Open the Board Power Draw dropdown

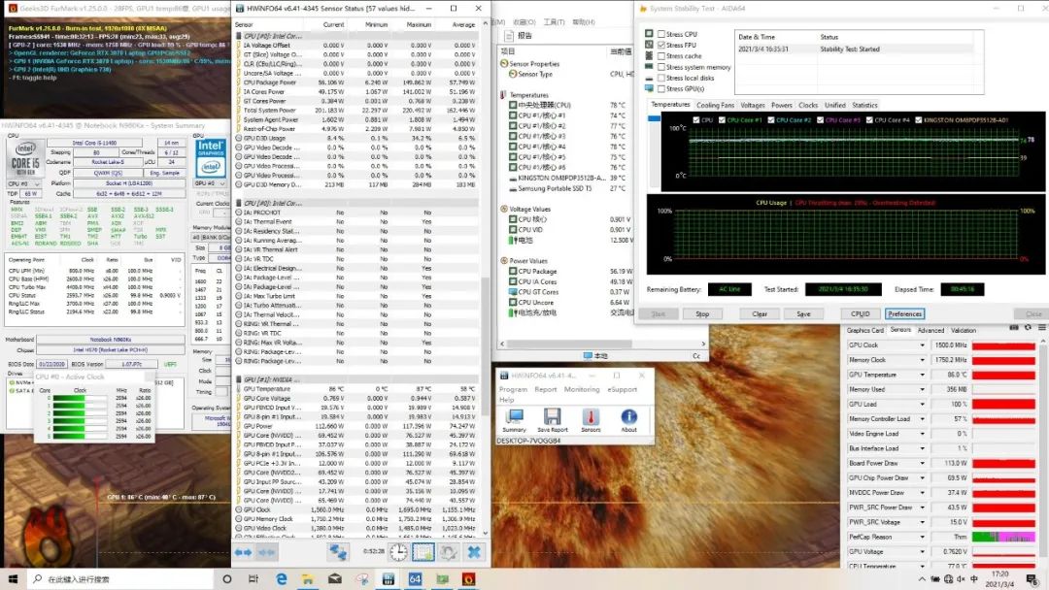[923, 463]
